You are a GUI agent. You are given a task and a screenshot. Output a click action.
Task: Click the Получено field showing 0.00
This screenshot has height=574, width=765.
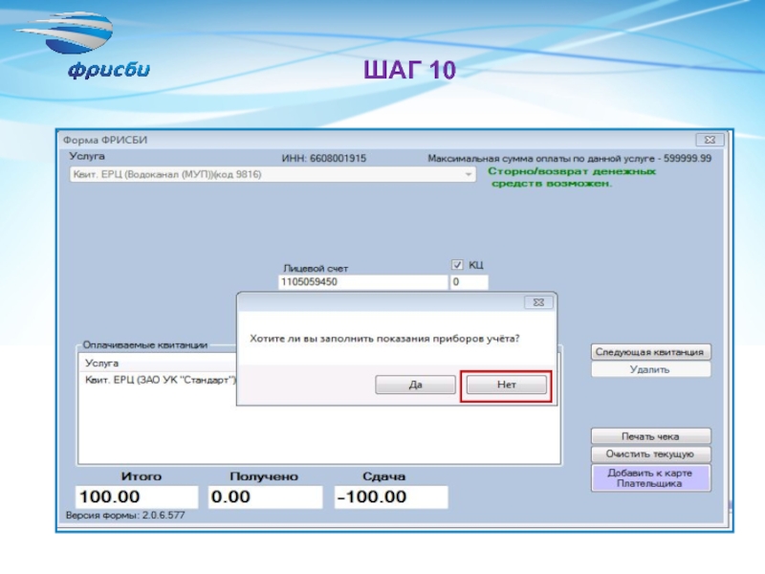pos(265,497)
